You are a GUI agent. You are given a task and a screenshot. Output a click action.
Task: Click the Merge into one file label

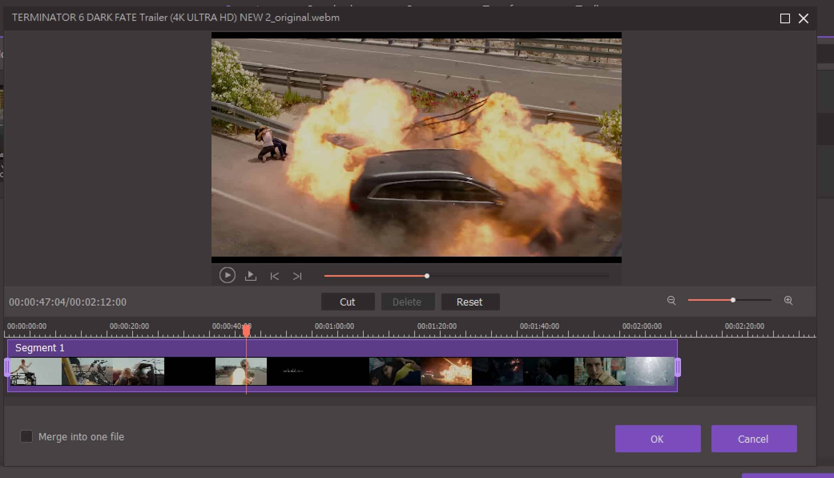81,437
